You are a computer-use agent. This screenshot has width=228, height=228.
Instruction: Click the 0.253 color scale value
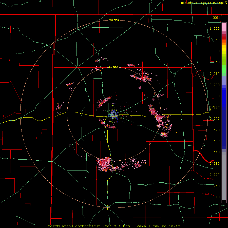click(215, 186)
